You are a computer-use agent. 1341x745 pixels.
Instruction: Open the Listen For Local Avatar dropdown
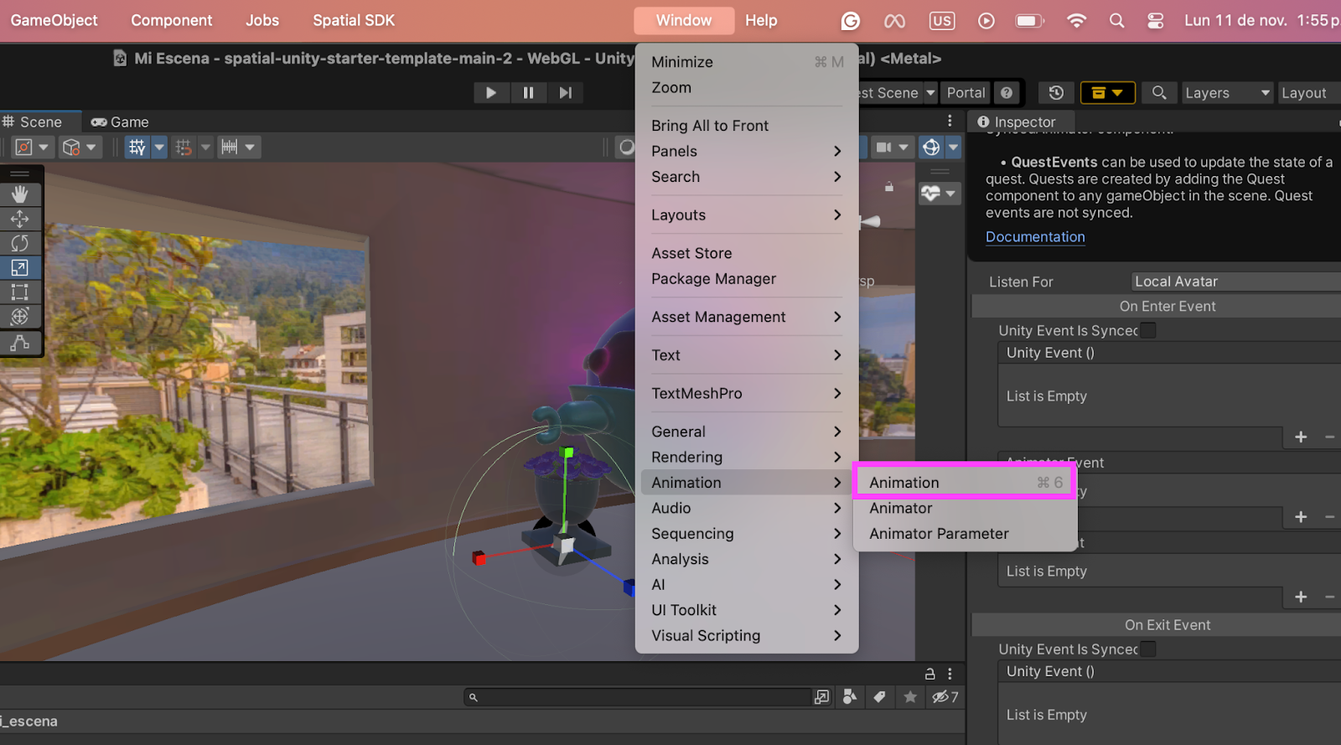click(x=1235, y=282)
